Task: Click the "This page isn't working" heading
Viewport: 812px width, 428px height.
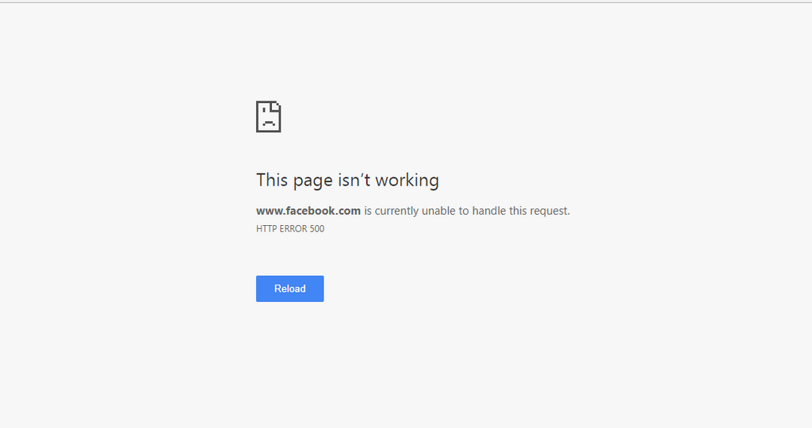Action: pyautogui.click(x=347, y=180)
